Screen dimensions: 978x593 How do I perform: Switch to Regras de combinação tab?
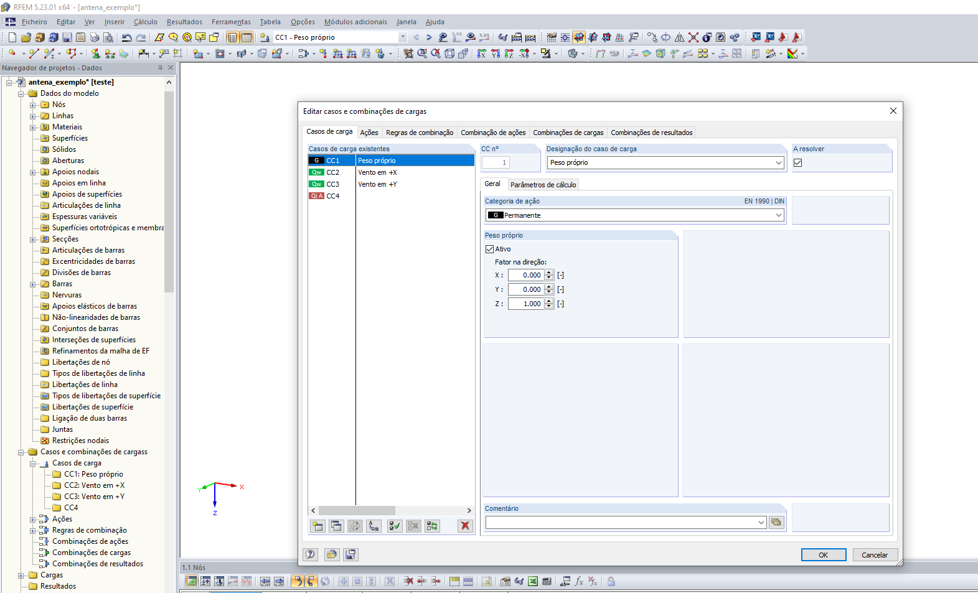[420, 133]
